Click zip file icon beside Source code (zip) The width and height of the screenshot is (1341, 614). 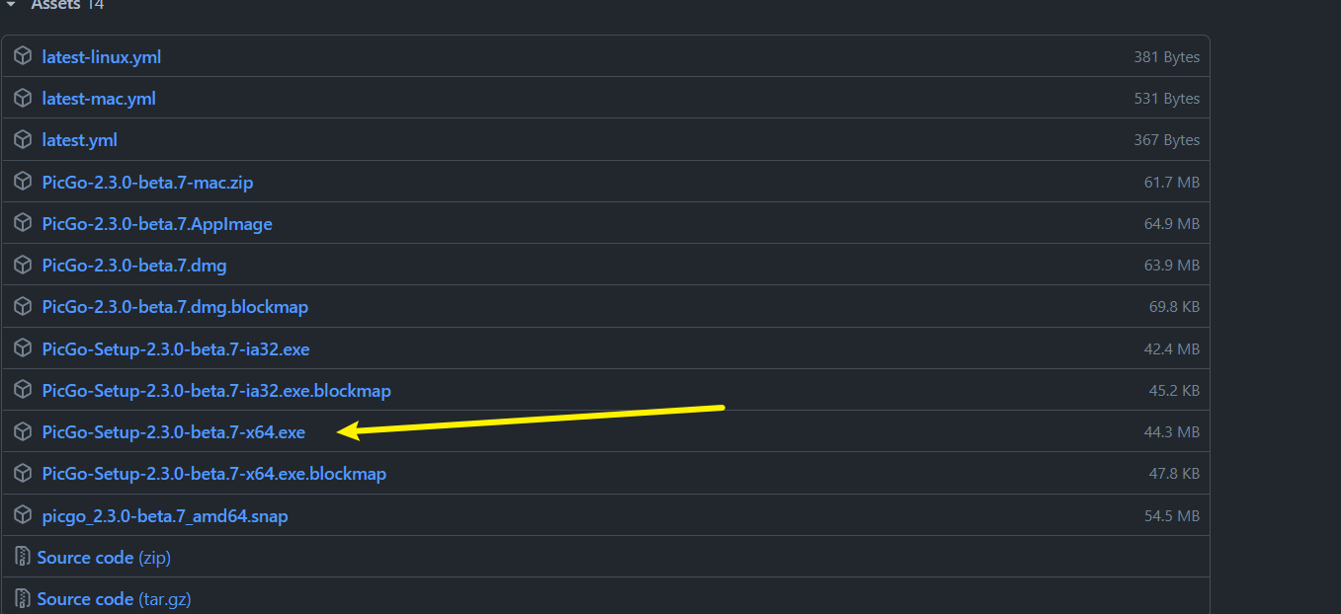23,558
